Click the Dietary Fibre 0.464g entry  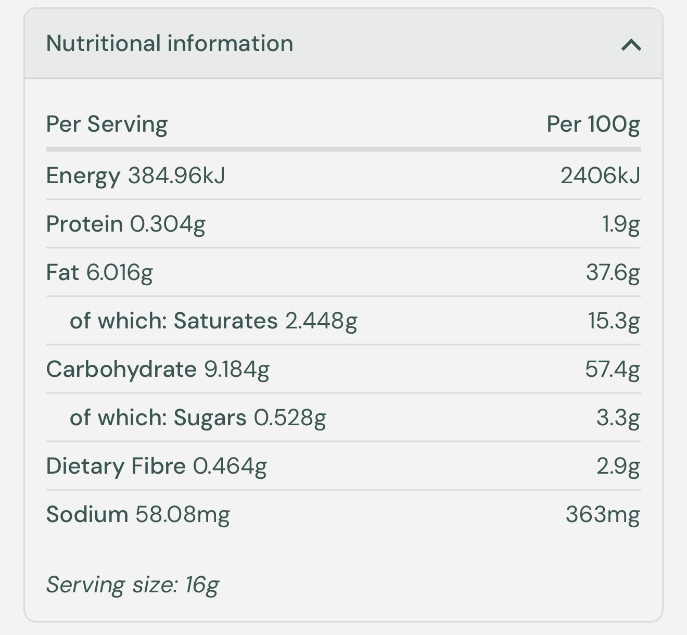coord(156,466)
